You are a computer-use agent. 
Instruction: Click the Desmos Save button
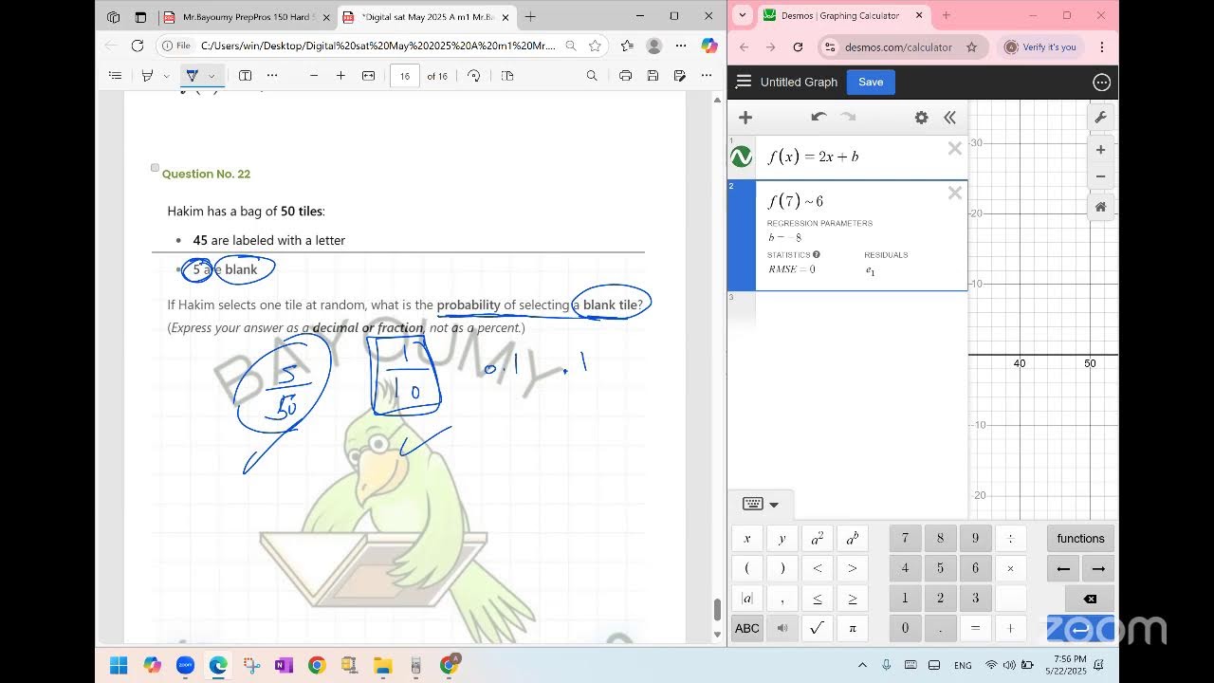871,82
